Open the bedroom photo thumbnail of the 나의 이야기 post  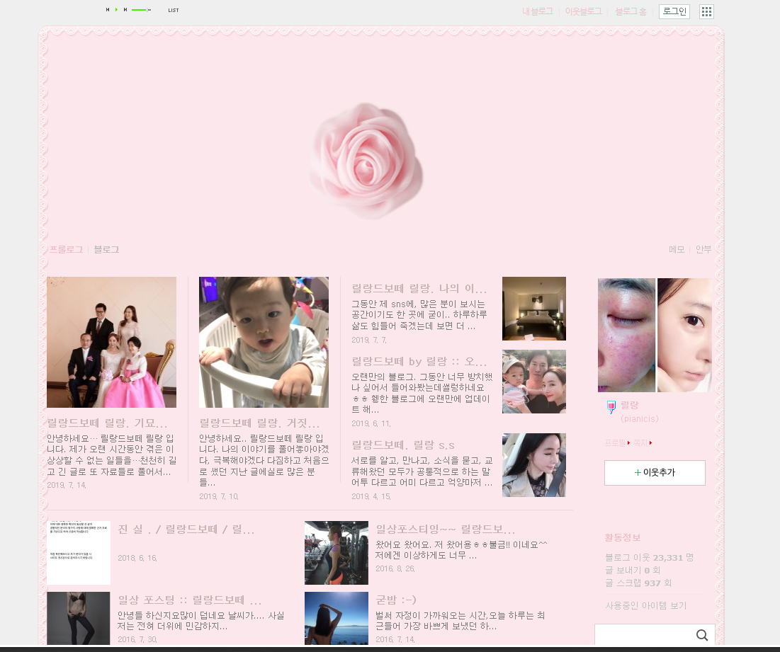[533, 308]
